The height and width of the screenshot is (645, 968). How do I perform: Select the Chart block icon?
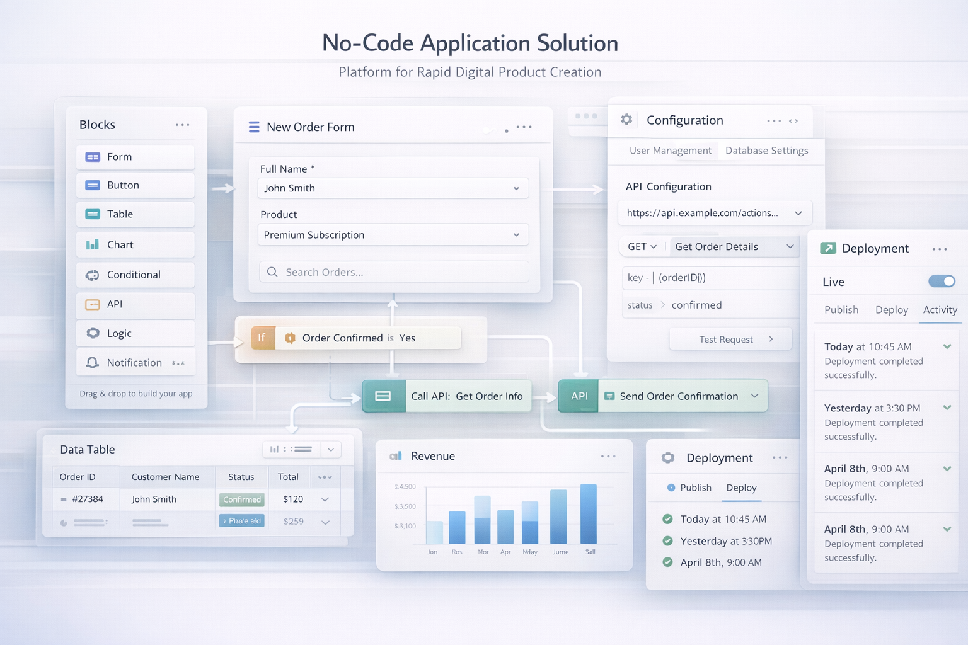tap(93, 244)
